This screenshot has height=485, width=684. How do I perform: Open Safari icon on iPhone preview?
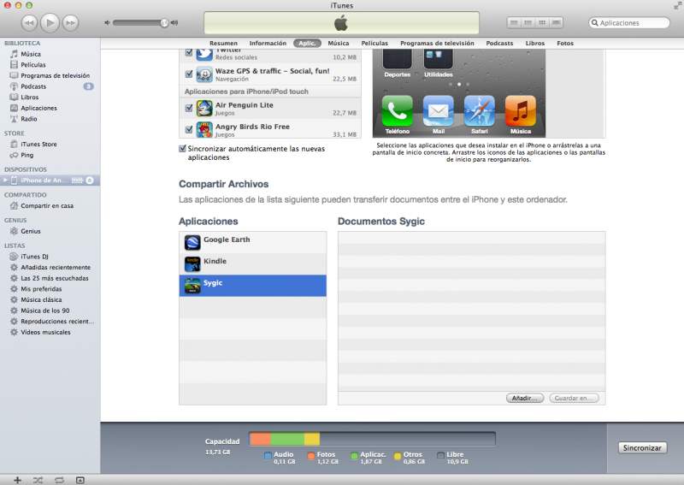click(x=479, y=111)
